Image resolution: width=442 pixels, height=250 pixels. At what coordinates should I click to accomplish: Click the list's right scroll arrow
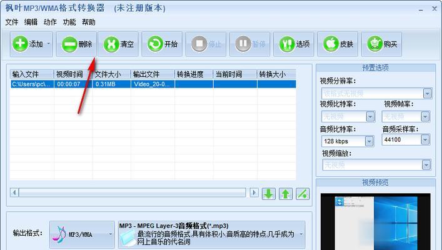[254, 192]
